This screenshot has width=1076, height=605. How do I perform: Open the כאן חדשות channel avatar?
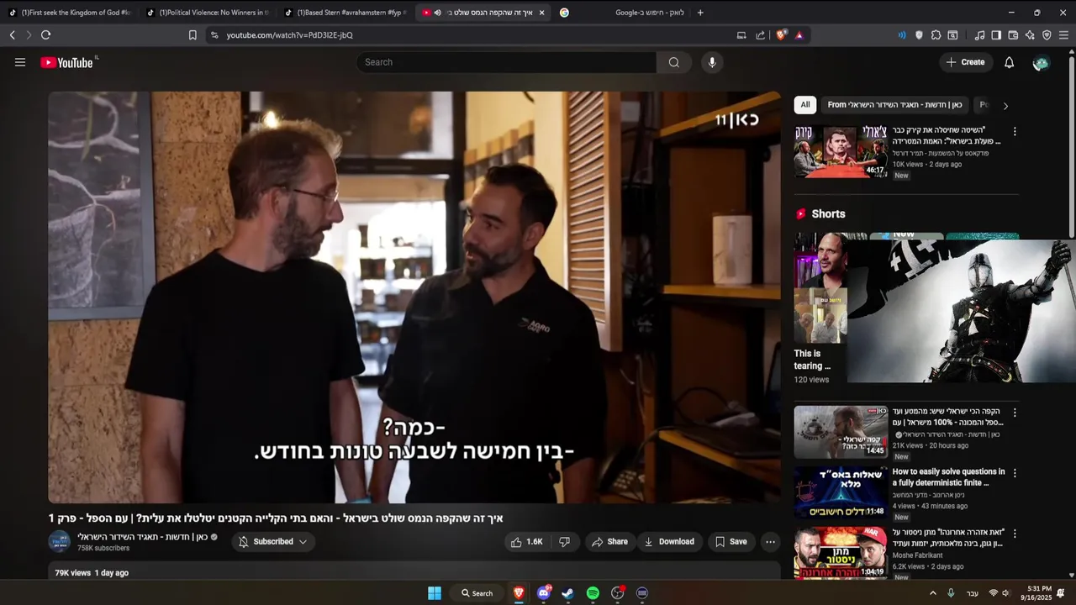coord(59,542)
